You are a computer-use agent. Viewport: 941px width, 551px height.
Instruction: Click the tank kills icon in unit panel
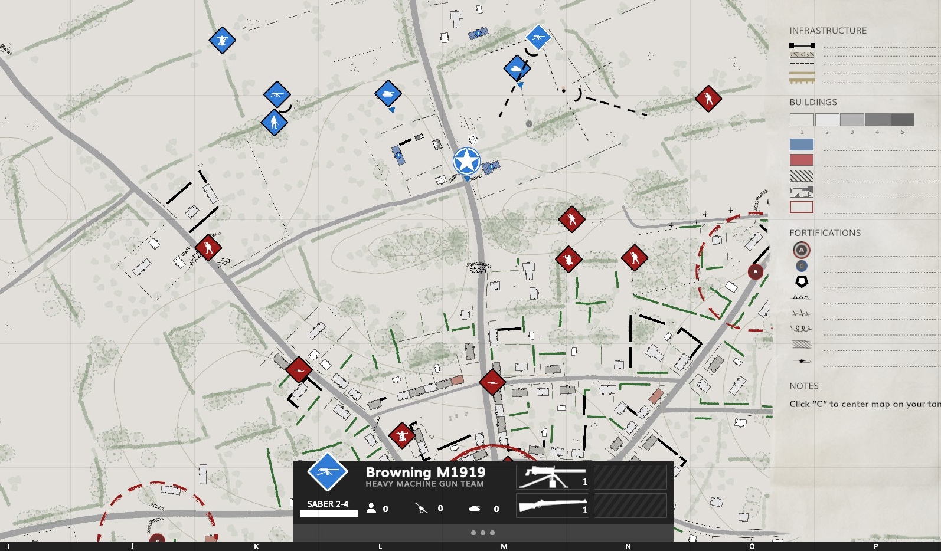[474, 509]
